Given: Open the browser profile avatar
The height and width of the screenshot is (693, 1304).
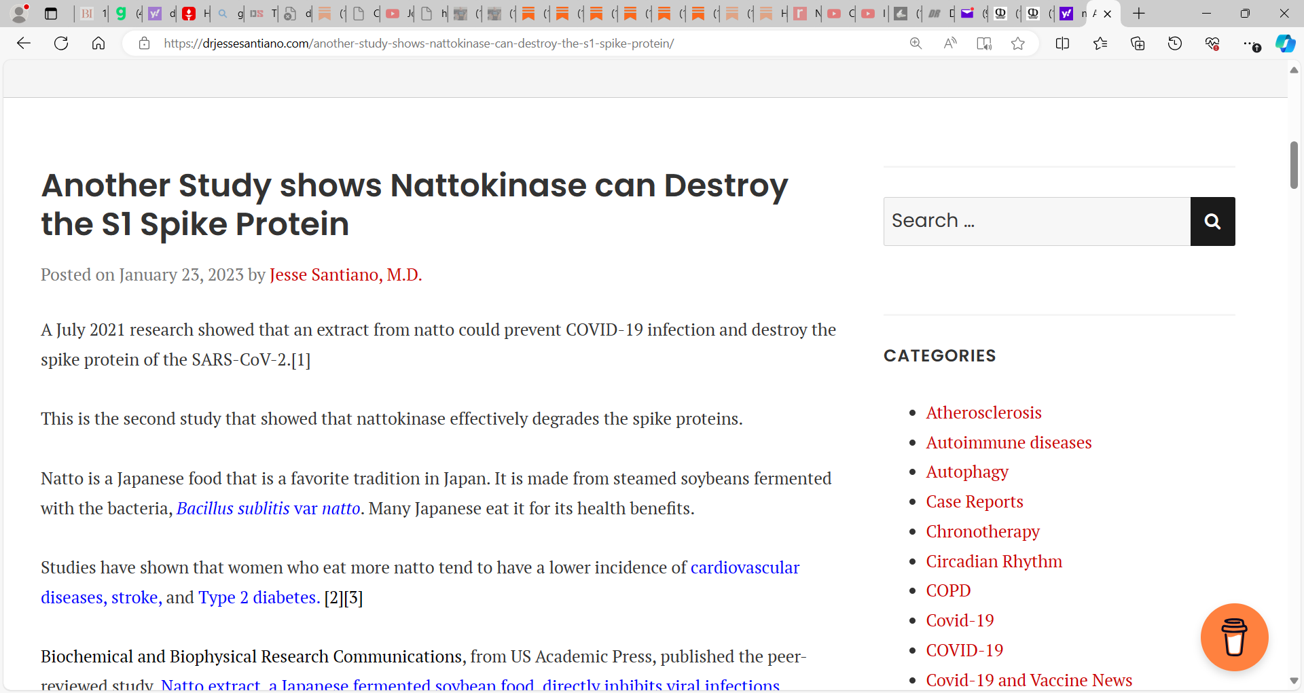Looking at the screenshot, I should click(x=20, y=13).
